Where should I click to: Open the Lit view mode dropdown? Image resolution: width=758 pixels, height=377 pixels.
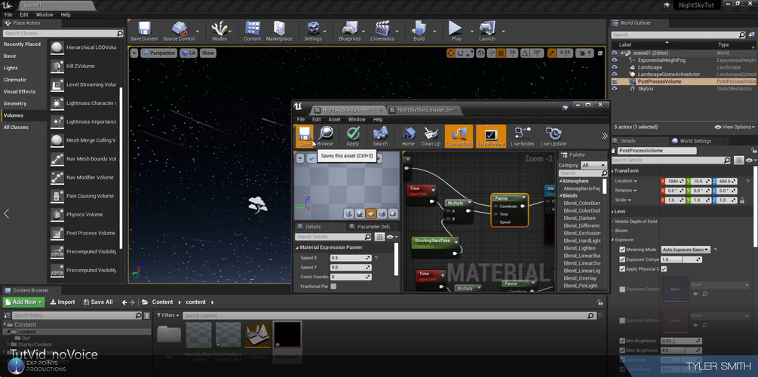pos(189,54)
